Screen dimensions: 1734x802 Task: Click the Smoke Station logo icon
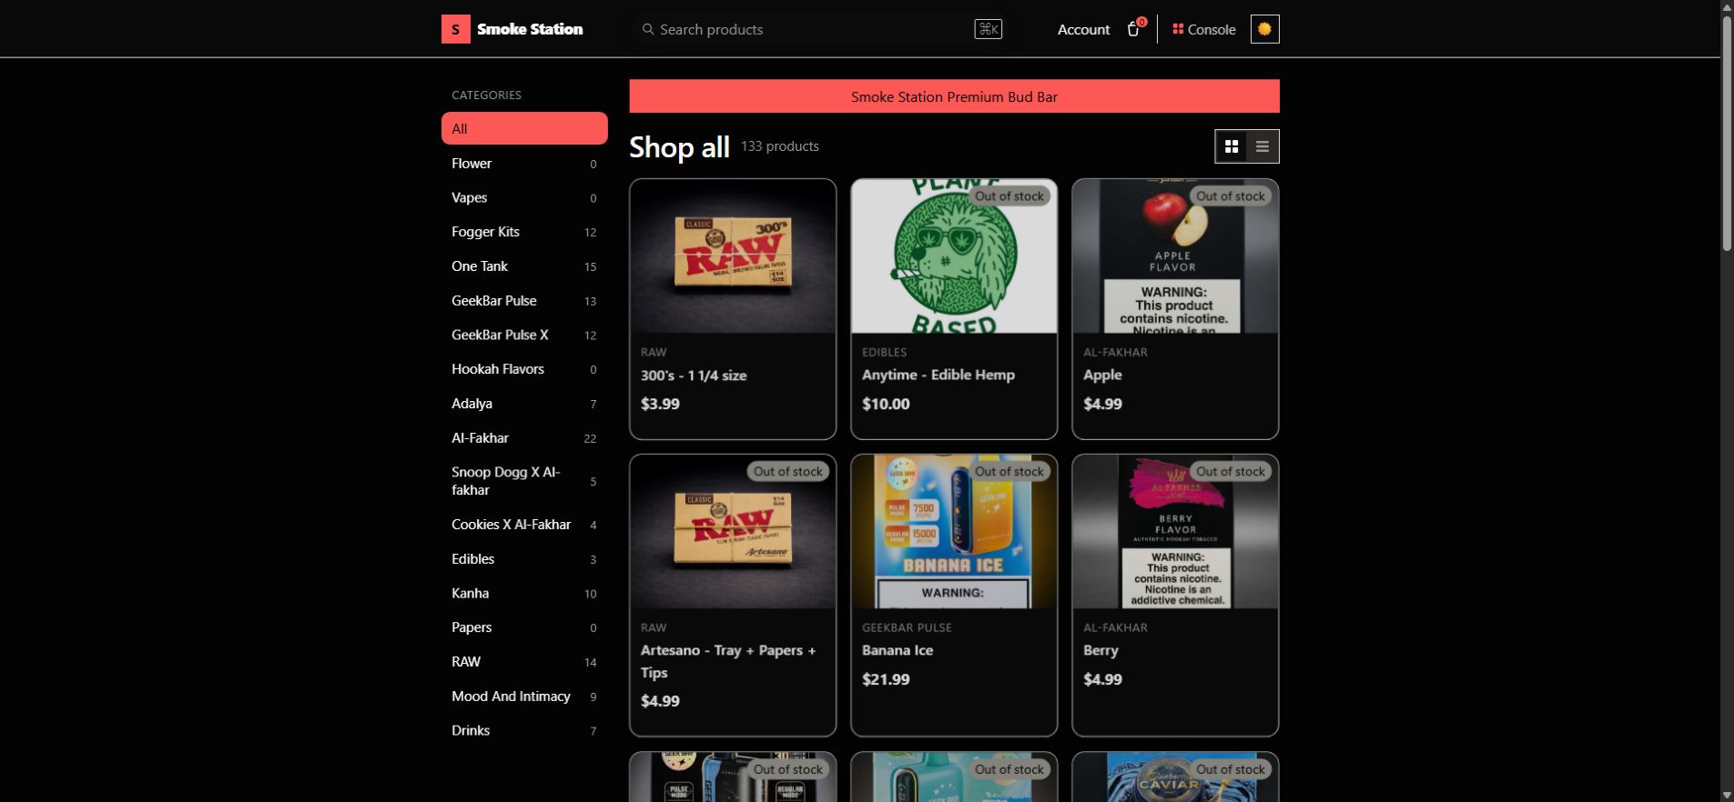coord(456,29)
